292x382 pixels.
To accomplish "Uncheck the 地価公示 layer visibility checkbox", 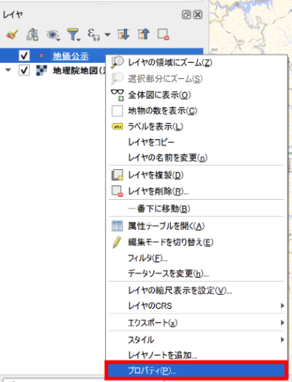I will pos(24,56).
